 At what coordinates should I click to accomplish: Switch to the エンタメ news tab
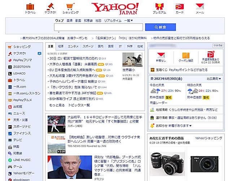(73, 46)
